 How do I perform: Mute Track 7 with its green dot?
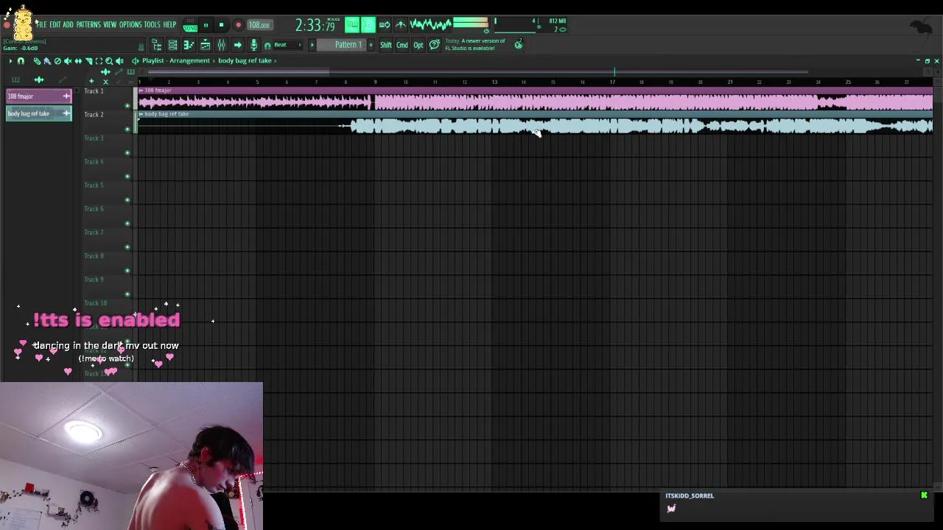[x=127, y=247]
